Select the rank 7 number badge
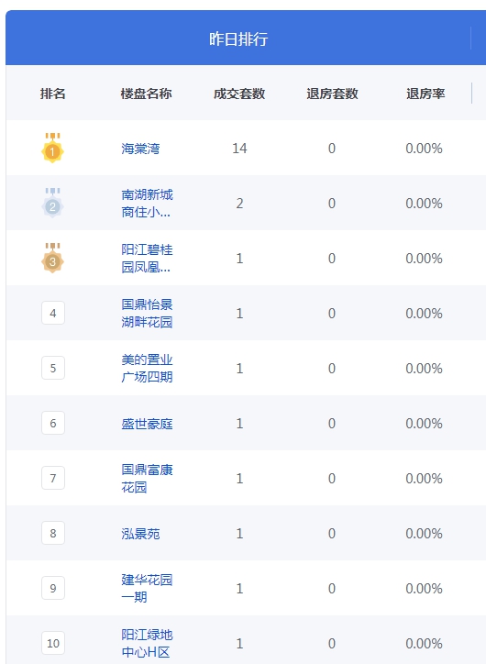Image resolution: width=486 pixels, height=664 pixels. tap(53, 478)
